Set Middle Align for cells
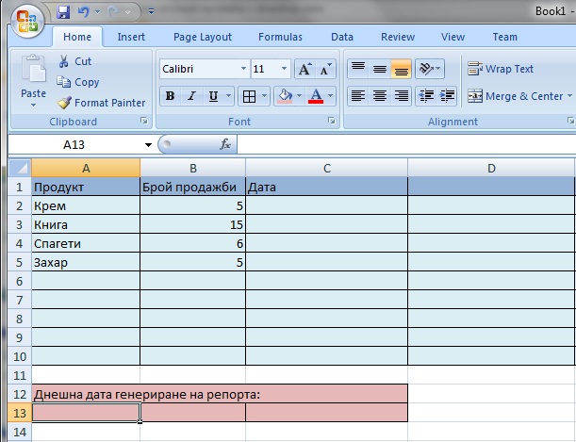 coord(380,69)
